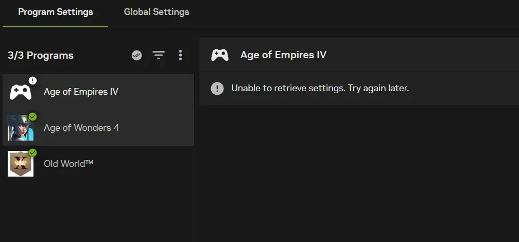Click the green optimized badge on Age of Wonders 4
The width and height of the screenshot is (519, 242).
(33, 116)
